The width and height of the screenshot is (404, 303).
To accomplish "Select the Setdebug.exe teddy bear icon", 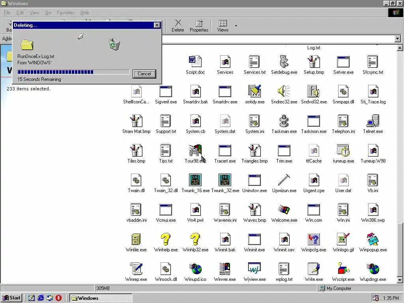I will tap(284, 62).
